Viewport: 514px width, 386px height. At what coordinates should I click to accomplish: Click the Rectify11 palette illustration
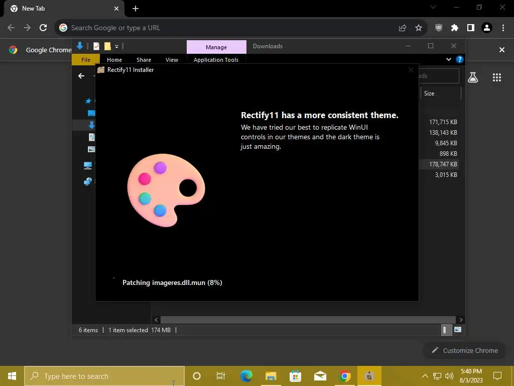tap(166, 190)
